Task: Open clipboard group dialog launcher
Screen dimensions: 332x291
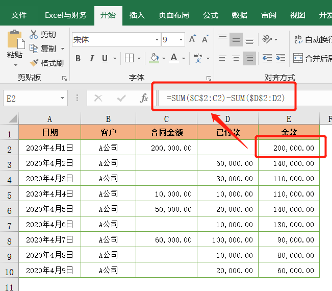Action: [x=64, y=79]
